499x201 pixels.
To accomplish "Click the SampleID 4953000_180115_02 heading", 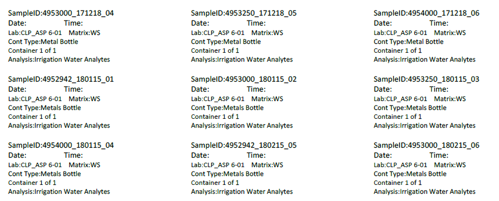I will pos(244,79).
